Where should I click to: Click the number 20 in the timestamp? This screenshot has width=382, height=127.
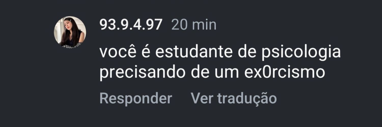pyautogui.click(x=179, y=25)
